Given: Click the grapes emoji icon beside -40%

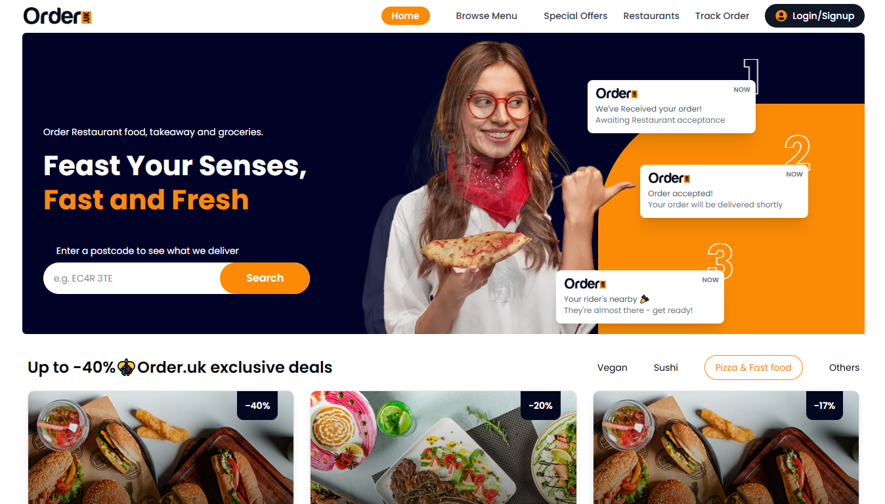Looking at the screenshot, I should point(126,367).
